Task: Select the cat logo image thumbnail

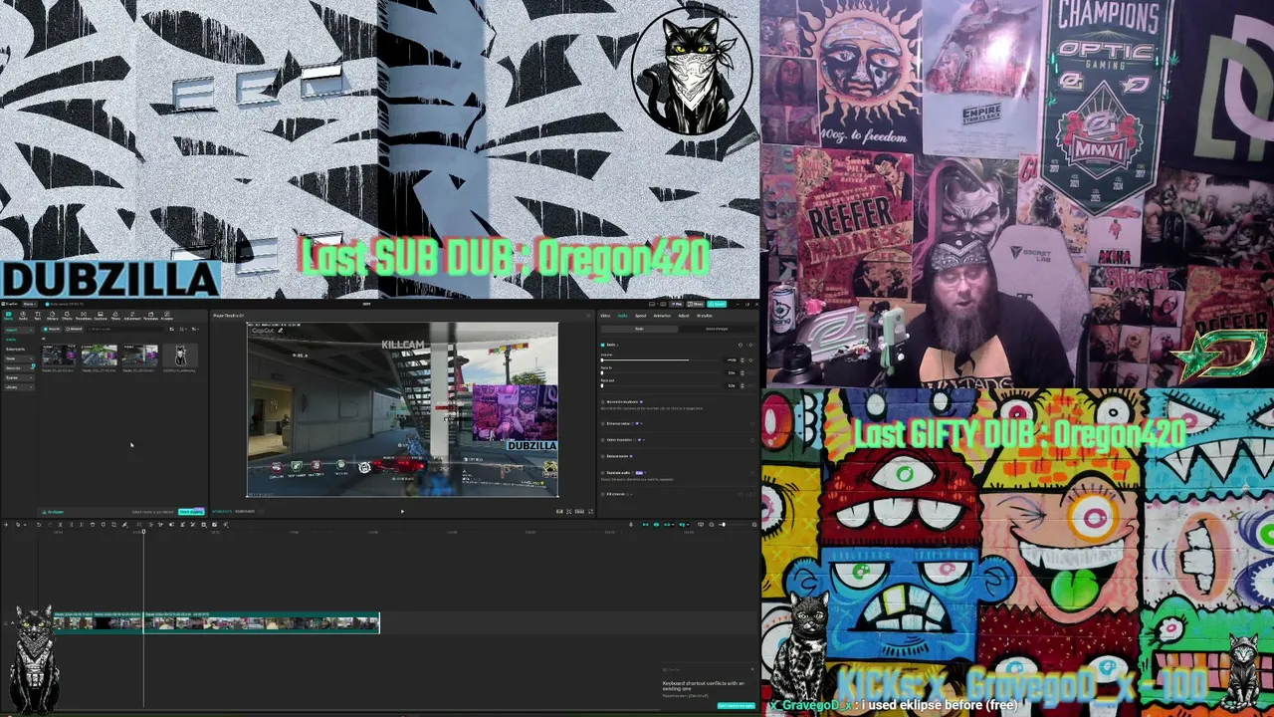Action: point(180,356)
